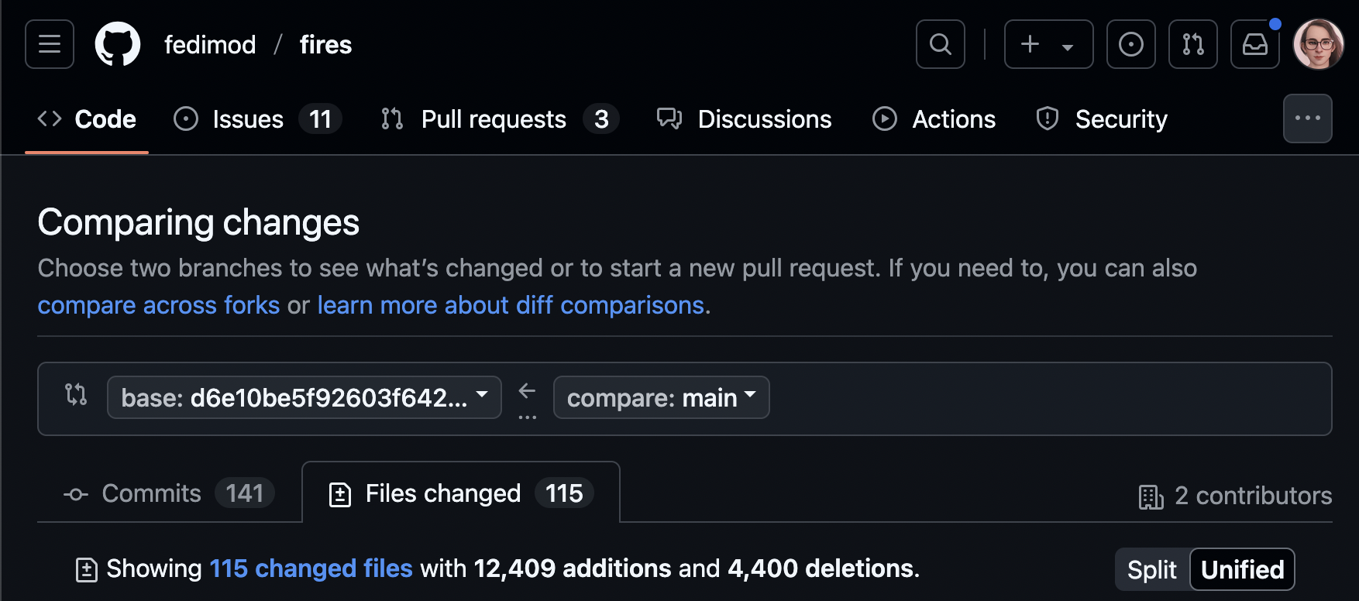1359x601 pixels.
Task: Switch diff view to Unified
Action: pyautogui.click(x=1242, y=569)
